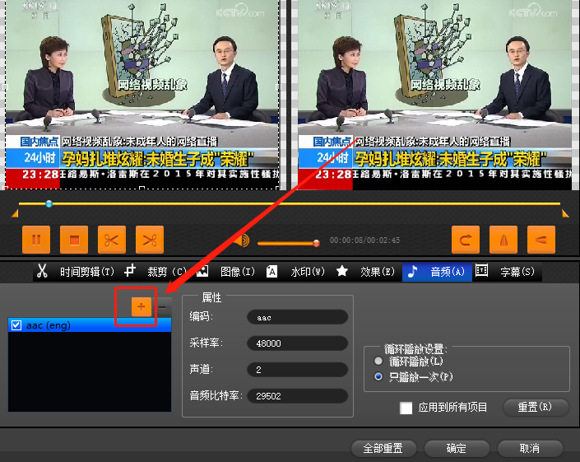
Task: Click the star effects icon
Action: click(341, 271)
